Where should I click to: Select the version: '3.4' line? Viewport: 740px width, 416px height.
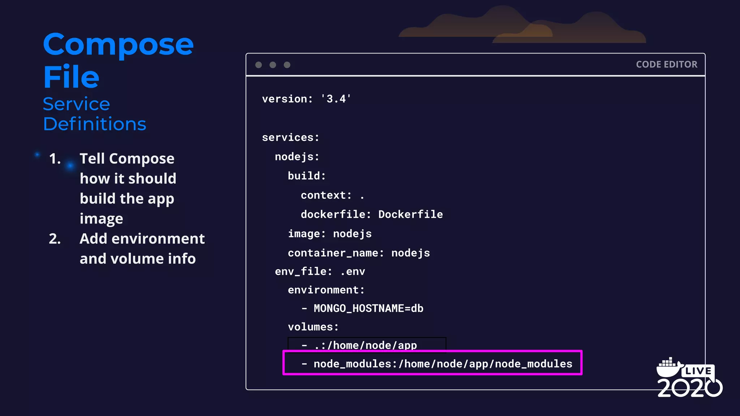pos(306,99)
